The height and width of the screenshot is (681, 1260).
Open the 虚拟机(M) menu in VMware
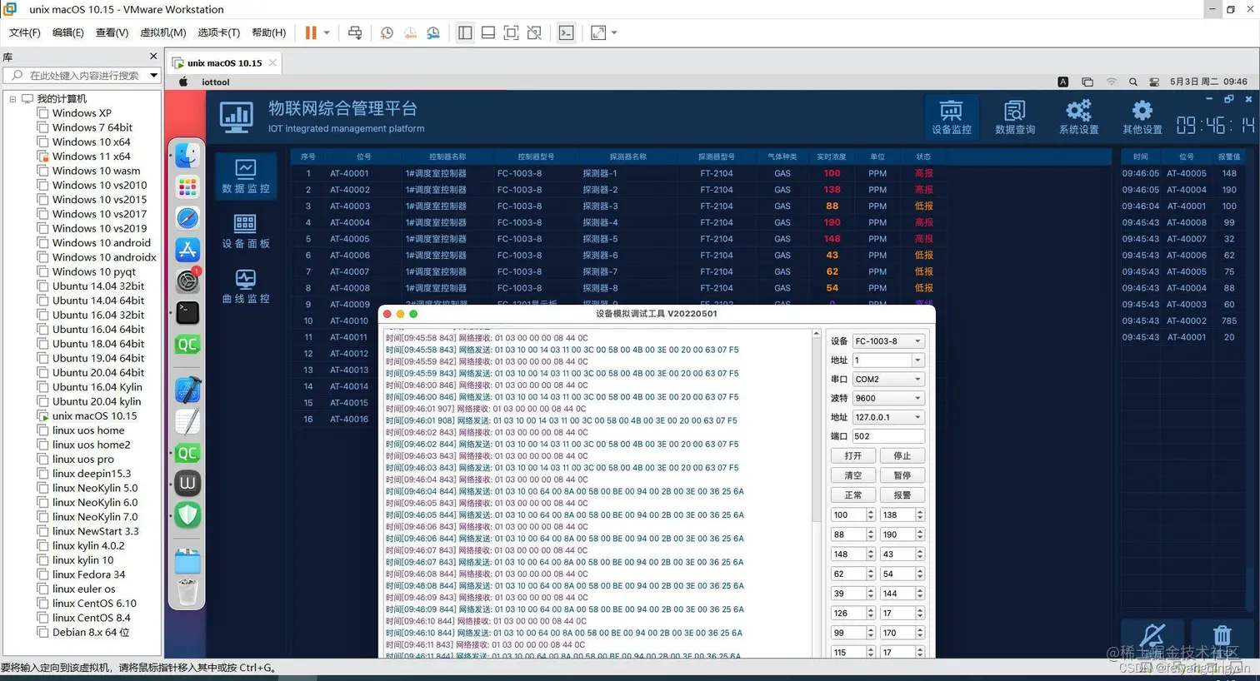(163, 32)
